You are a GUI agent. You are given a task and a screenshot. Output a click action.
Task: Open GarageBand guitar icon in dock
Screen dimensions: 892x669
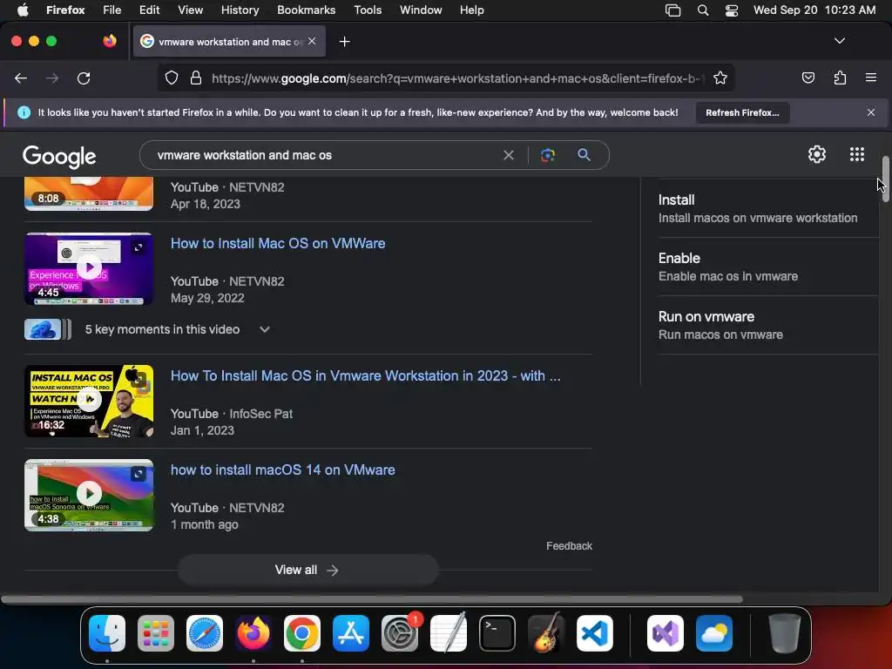click(x=546, y=633)
